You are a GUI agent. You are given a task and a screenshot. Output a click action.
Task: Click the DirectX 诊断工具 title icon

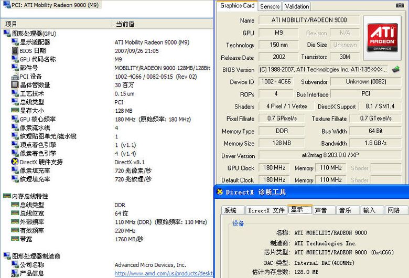[220, 192]
